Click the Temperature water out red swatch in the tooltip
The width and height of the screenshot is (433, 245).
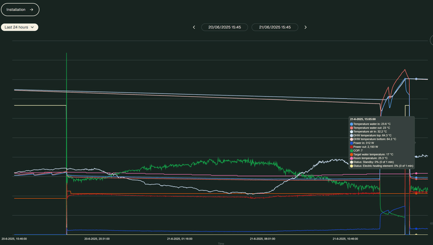tap(351, 128)
